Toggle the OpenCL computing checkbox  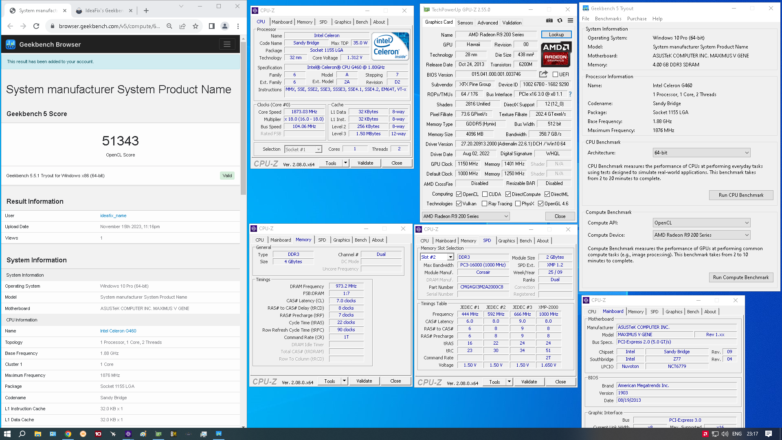pyautogui.click(x=459, y=194)
